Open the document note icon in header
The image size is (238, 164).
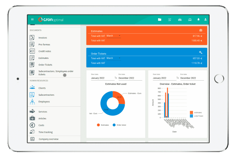click(170, 20)
